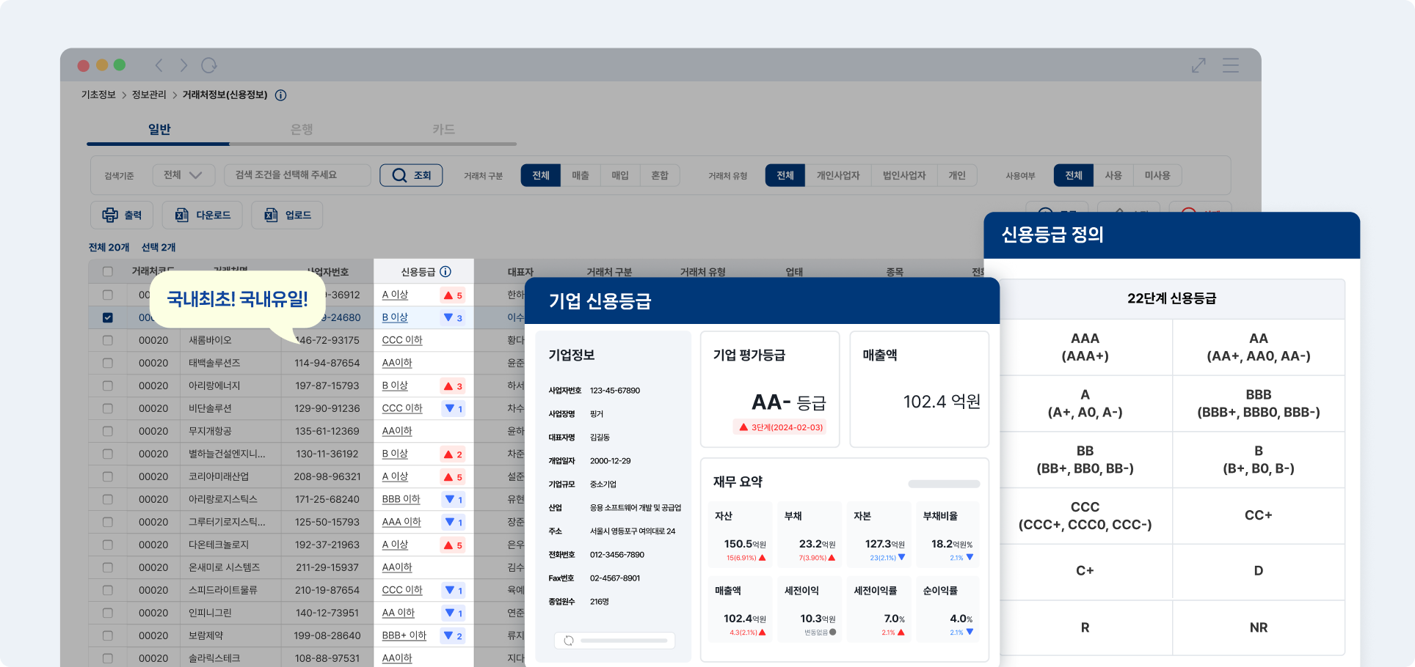Click the search condition input field
This screenshot has width=1415, height=667.
297,175
